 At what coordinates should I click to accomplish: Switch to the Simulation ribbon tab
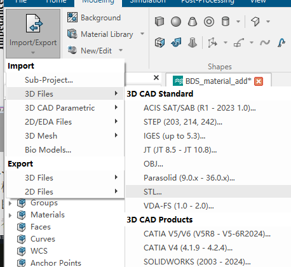pyautogui.click(x=147, y=2)
